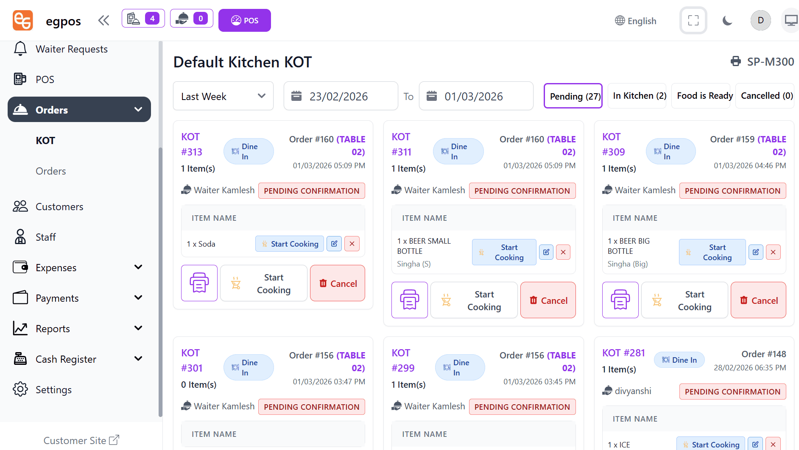The width and height of the screenshot is (799, 450).
Task: Print KOT #313 ticket
Action: [199, 283]
